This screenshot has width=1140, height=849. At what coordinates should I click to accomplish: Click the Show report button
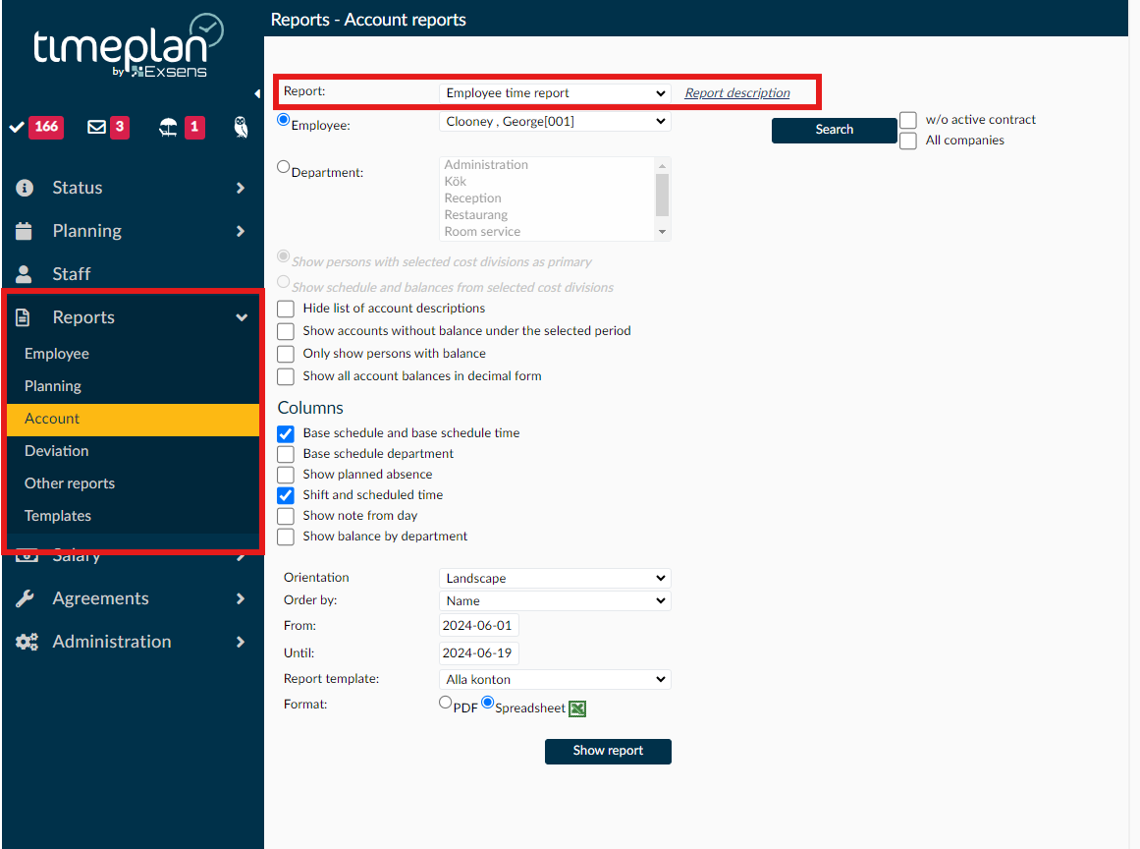tap(608, 751)
